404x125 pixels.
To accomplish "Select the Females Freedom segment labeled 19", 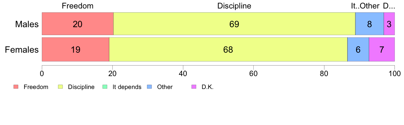I will 75,49.
